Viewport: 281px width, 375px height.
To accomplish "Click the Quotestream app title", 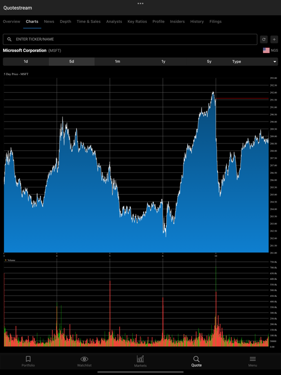I will click(18, 8).
